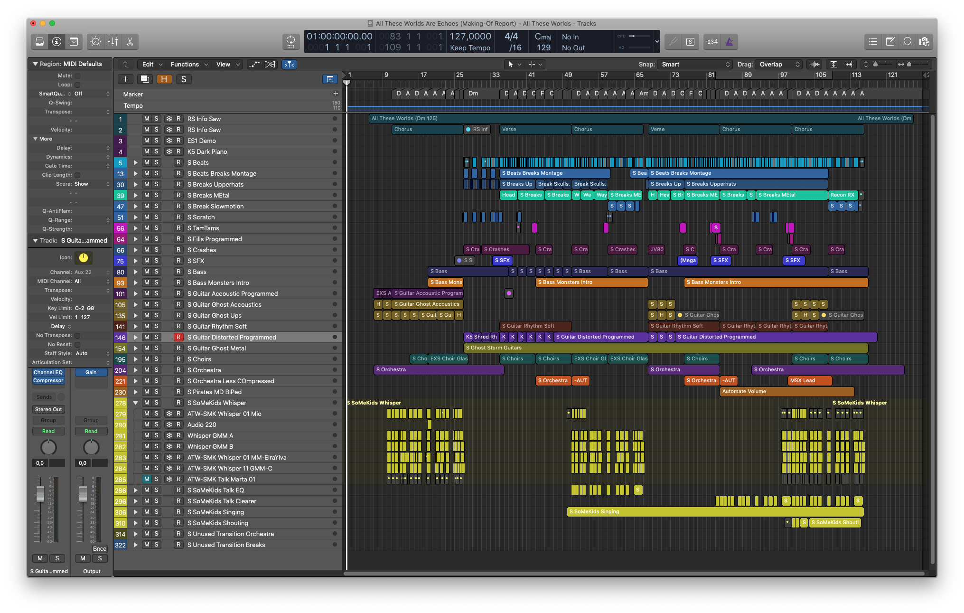Click the Gain plugin on Output strip

click(91, 373)
